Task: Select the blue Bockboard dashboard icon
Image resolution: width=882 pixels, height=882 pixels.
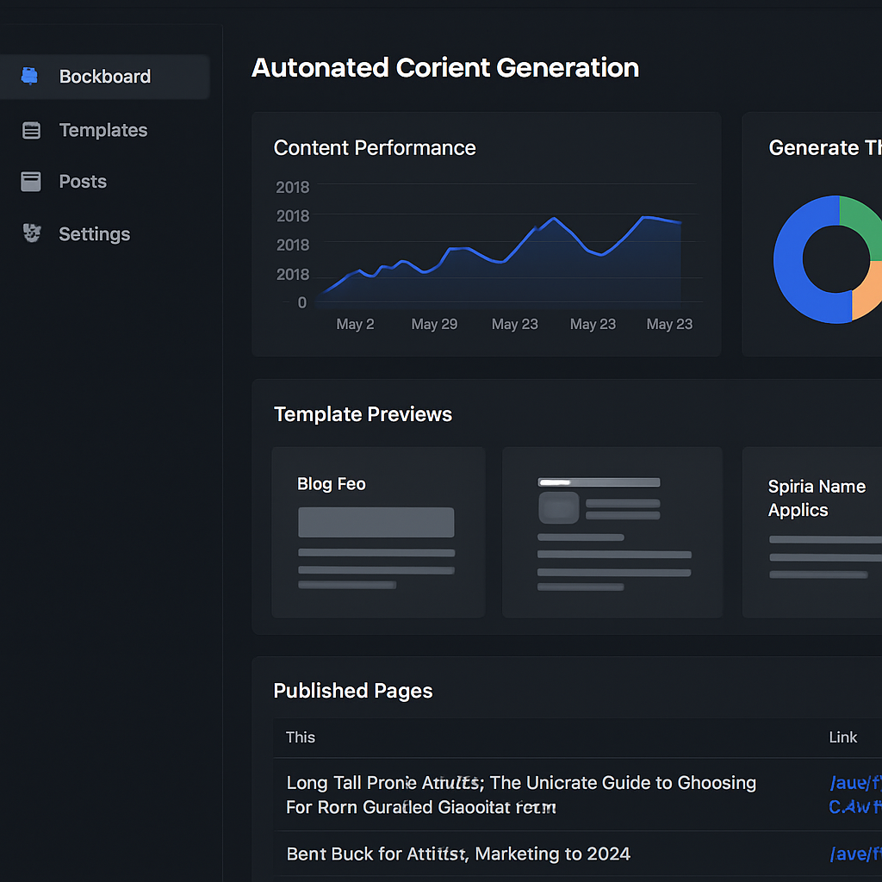Action: point(30,77)
